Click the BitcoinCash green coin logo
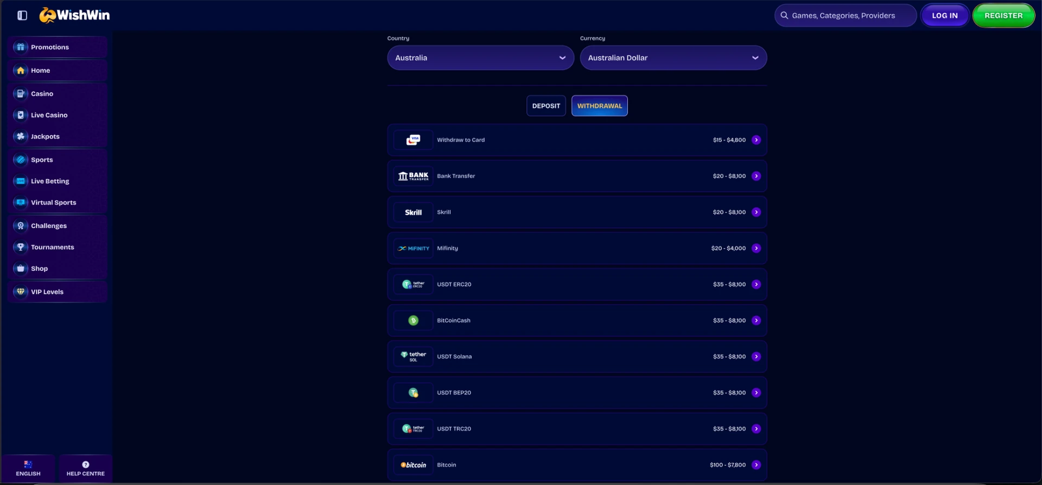 point(414,320)
